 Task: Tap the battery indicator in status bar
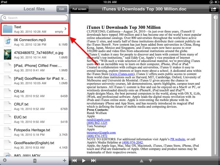coord(216,2)
